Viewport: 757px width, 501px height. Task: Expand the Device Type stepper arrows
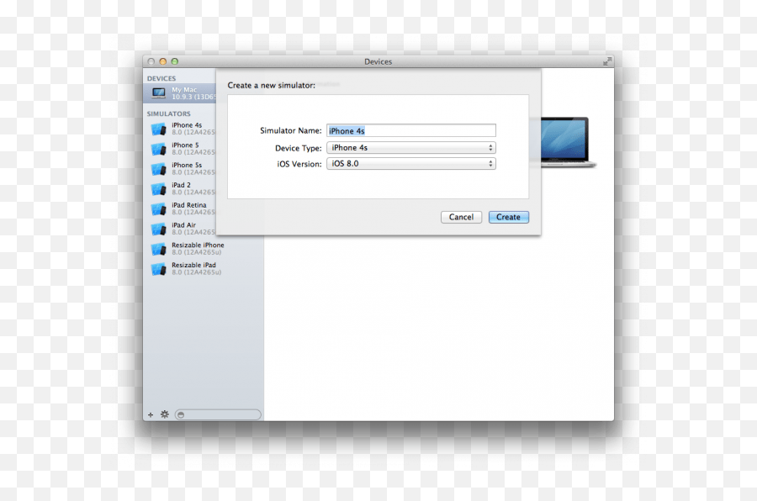[490, 146]
